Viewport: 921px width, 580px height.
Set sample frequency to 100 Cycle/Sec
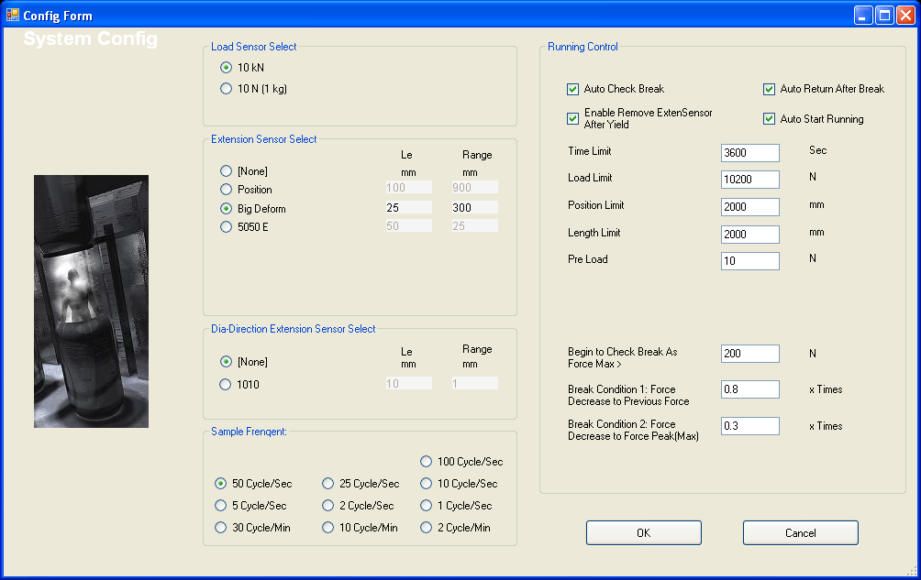[x=427, y=462]
